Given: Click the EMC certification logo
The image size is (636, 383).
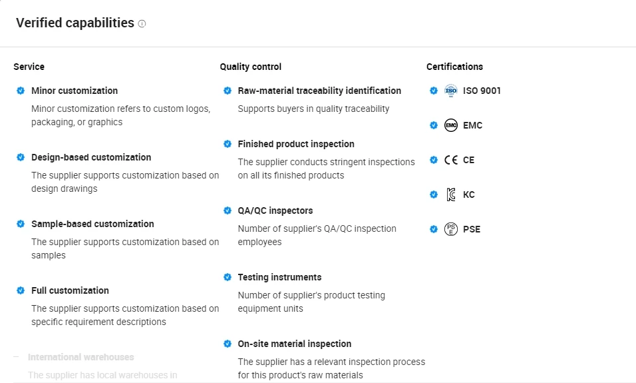Looking at the screenshot, I should [451, 125].
